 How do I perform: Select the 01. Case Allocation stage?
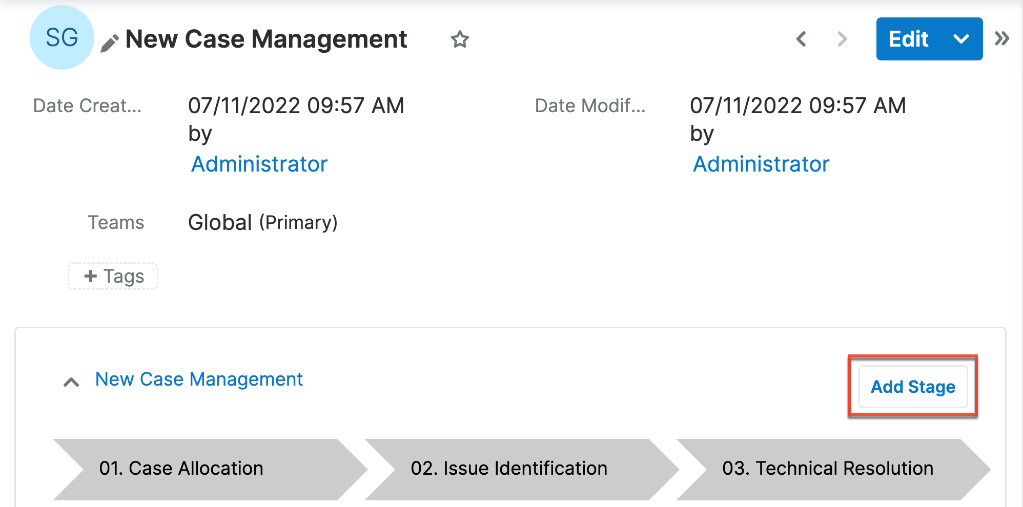(205, 469)
